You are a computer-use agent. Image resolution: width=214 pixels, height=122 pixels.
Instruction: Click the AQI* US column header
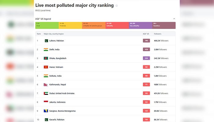click(146, 34)
